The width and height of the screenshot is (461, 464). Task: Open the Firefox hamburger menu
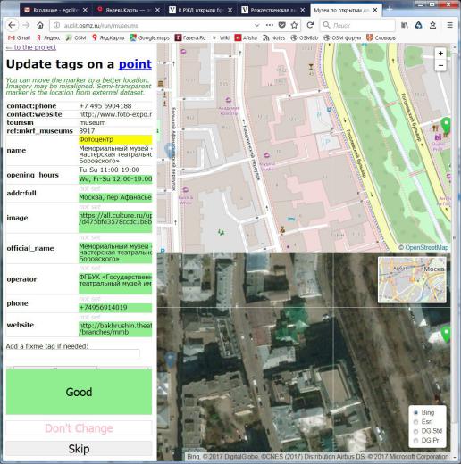pos(450,25)
